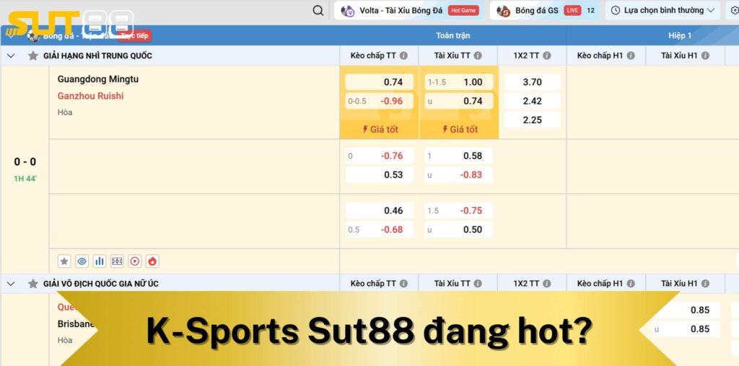Click the Sut88 logo
Viewport: 739px width, 366px height.
coord(71,24)
